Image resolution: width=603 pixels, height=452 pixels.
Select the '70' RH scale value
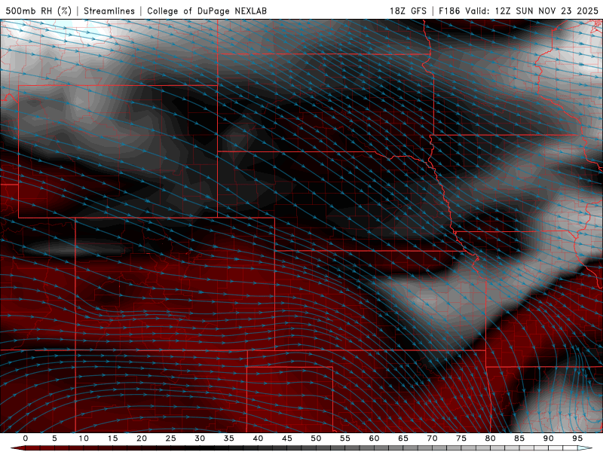(x=432, y=438)
